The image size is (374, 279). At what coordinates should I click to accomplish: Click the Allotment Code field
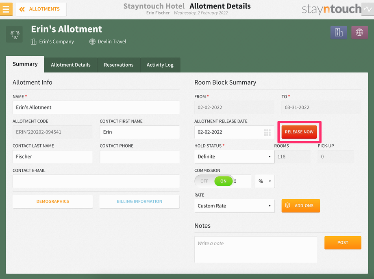[x=52, y=132]
